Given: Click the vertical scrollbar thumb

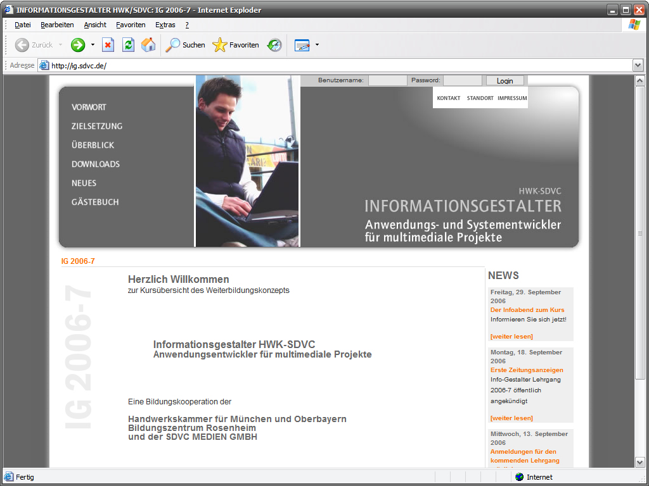Looking at the screenshot, I should pos(639,233).
